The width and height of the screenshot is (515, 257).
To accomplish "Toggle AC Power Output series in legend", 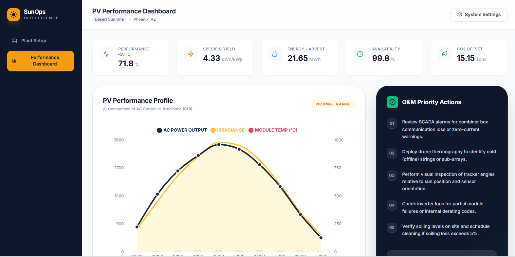I will point(182,130).
